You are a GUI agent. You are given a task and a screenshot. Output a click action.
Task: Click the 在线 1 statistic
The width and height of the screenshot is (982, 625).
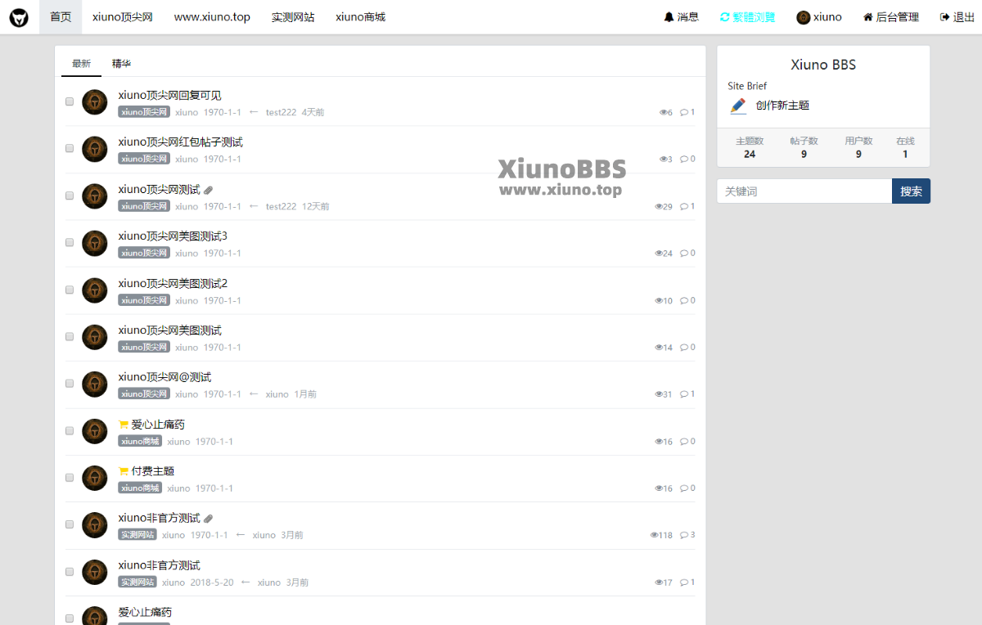point(905,147)
